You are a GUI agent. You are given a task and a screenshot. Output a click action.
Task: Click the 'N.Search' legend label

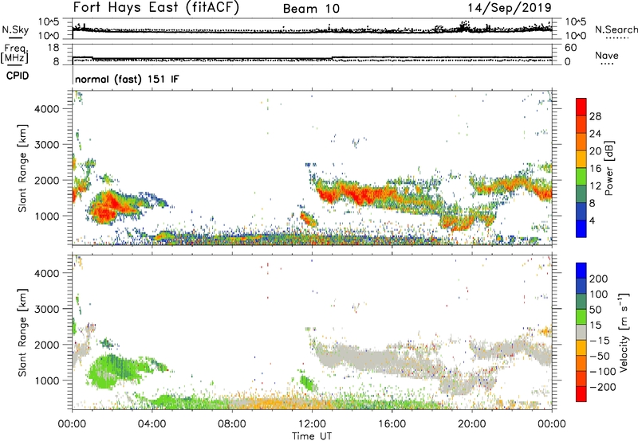(x=616, y=29)
